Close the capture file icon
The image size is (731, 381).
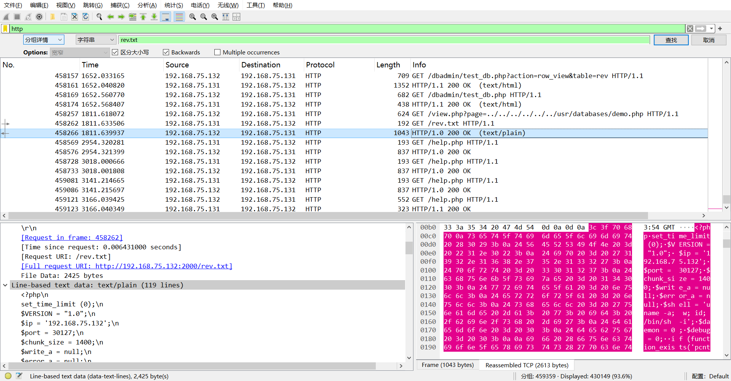pyautogui.click(x=75, y=17)
